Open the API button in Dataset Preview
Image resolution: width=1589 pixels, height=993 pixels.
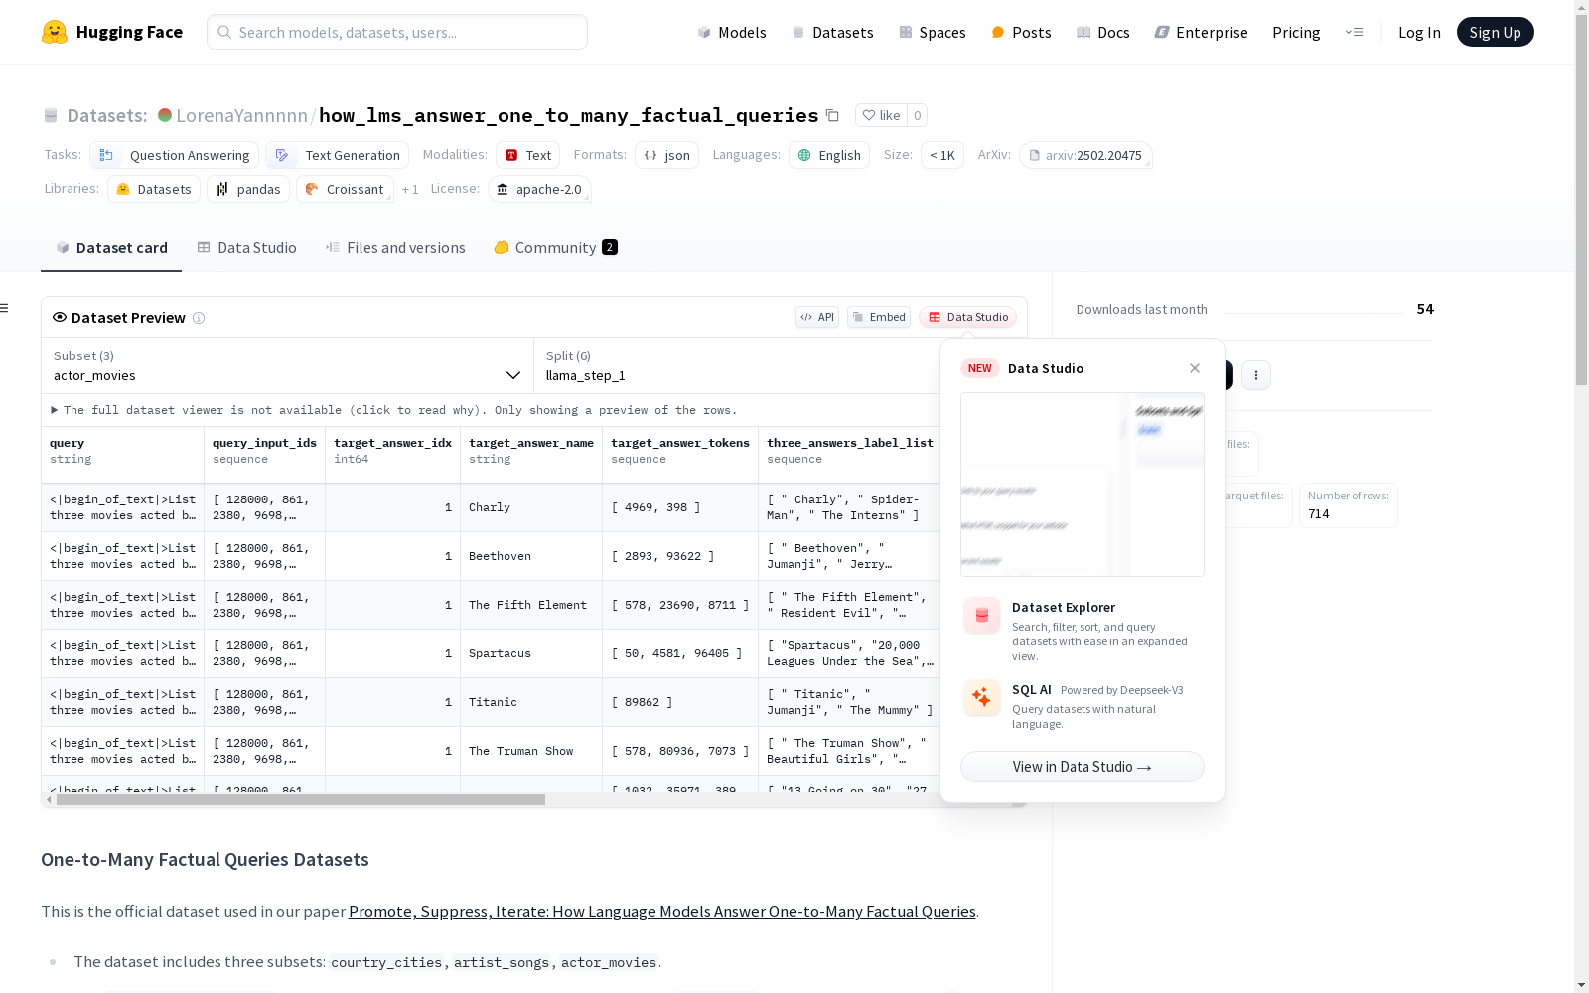click(817, 317)
